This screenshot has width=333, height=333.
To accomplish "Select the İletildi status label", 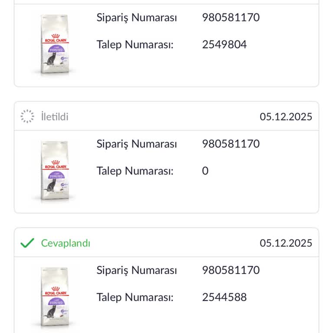I will pyautogui.click(x=55, y=117).
